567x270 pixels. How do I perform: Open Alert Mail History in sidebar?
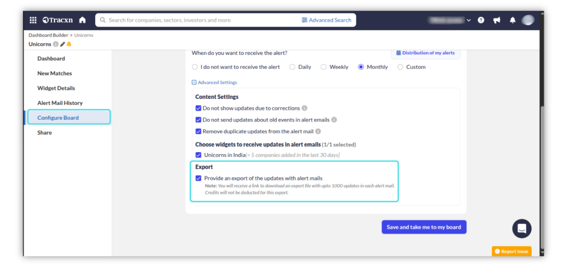click(60, 103)
